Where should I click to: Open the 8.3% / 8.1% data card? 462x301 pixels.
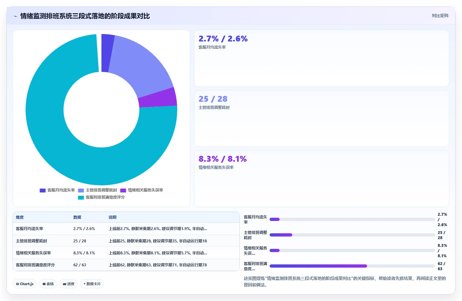click(321, 178)
